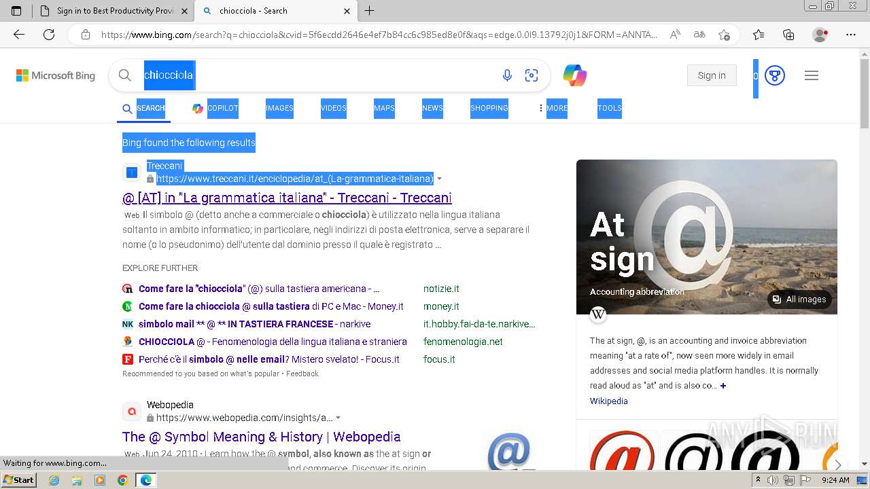The width and height of the screenshot is (870, 489).
Task: Open 'simbolo mail IN TASTIERA FRANCESE' narkive link
Action: click(x=254, y=324)
